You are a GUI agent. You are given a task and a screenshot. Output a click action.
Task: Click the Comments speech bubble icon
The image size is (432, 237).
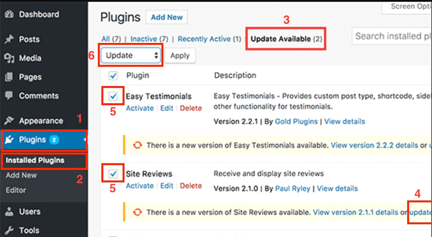pos(9,96)
